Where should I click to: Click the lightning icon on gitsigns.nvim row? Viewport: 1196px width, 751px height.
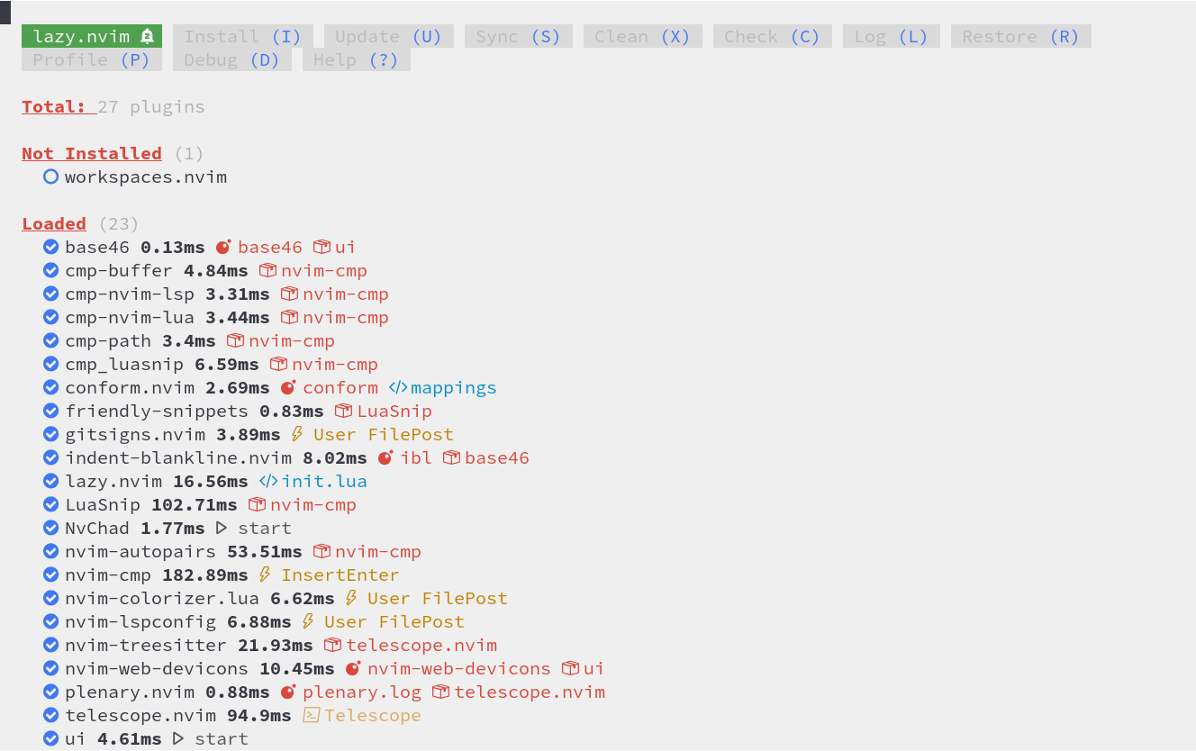click(296, 434)
